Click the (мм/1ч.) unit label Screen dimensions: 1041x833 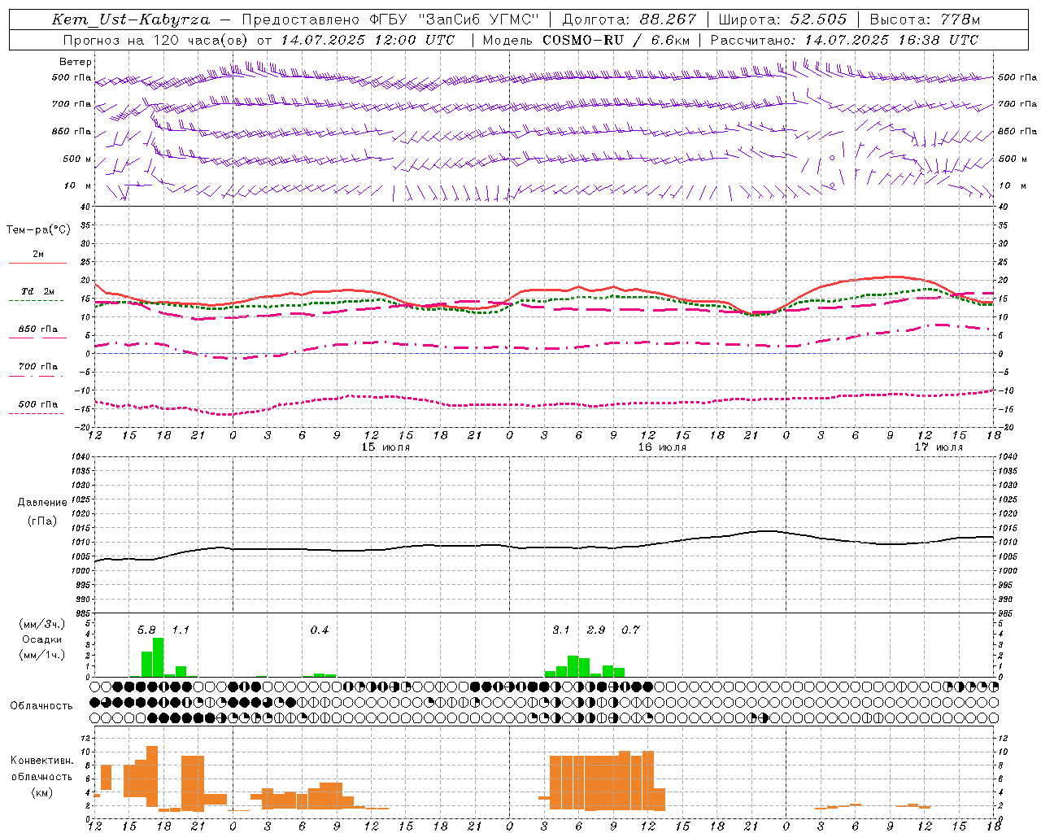tap(42, 655)
